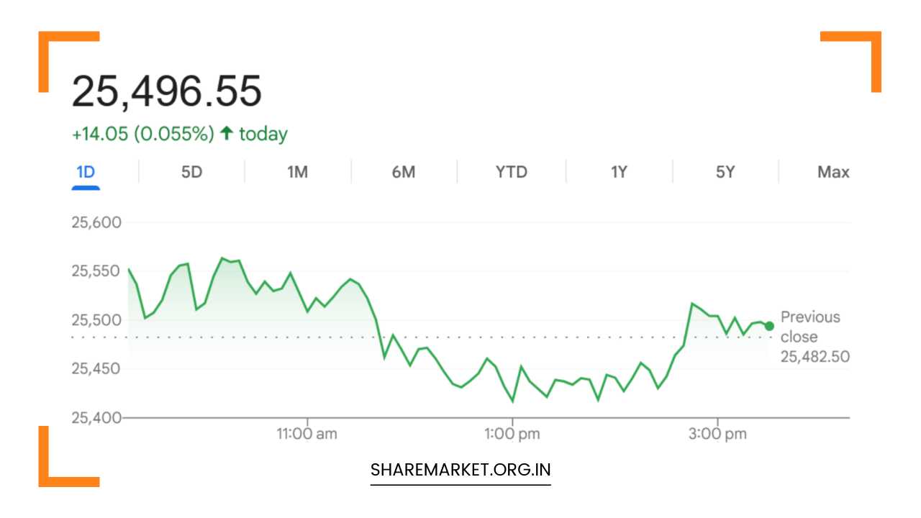921x518 pixels.
Task: Click the 11:00 am axis label
Action: (307, 434)
